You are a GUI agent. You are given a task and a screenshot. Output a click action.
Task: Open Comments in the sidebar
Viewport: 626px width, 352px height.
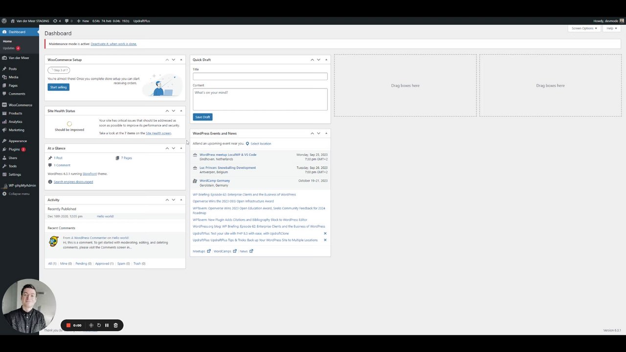[17, 94]
